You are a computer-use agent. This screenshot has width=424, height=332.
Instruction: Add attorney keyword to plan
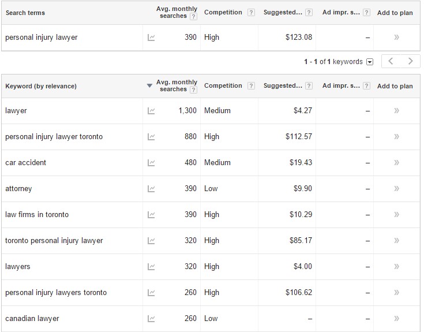coord(396,189)
